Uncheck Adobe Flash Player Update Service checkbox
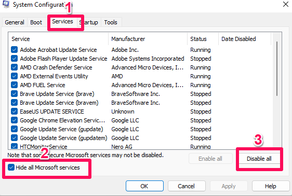Image resolution: width=292 pixels, height=196 pixels. 15,59
